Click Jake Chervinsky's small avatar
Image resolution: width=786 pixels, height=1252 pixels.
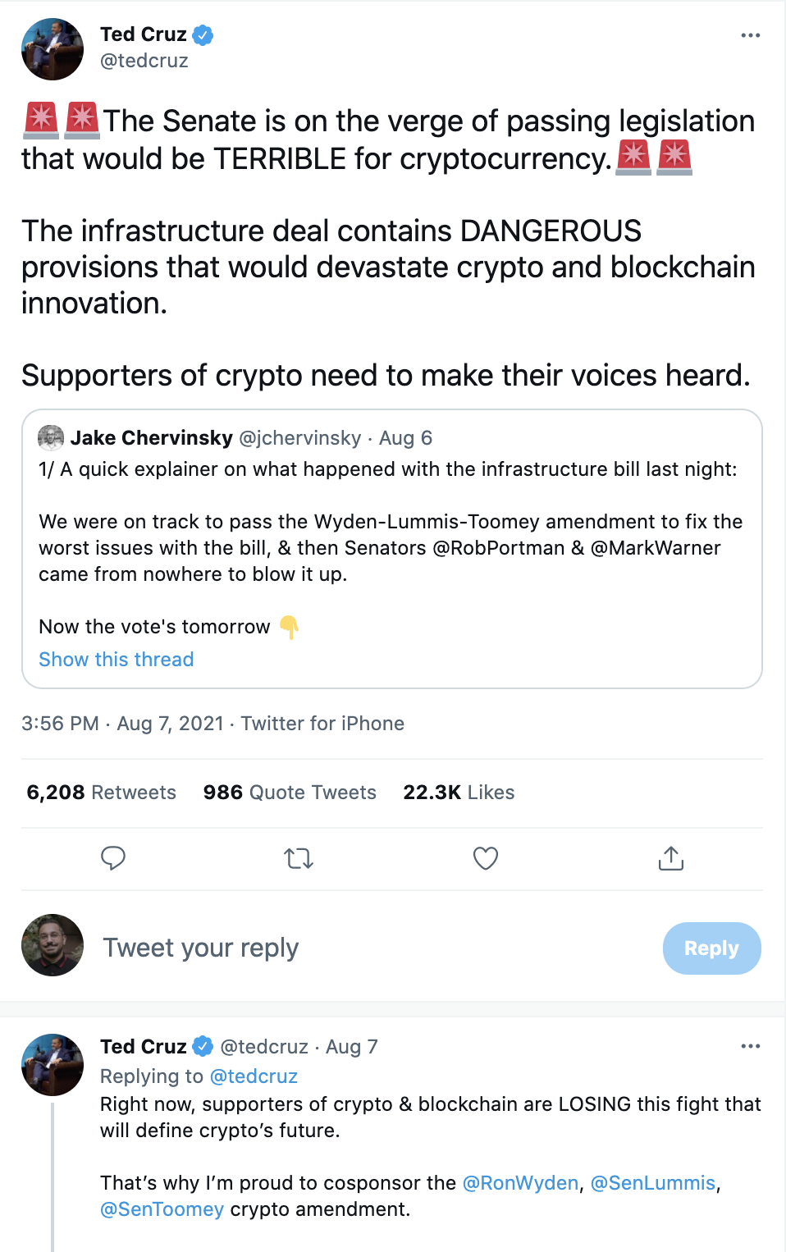coord(51,438)
